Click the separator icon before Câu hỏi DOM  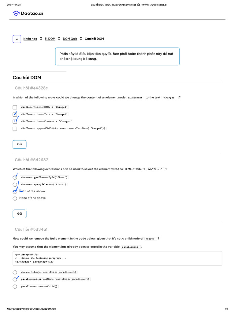[81, 39]
